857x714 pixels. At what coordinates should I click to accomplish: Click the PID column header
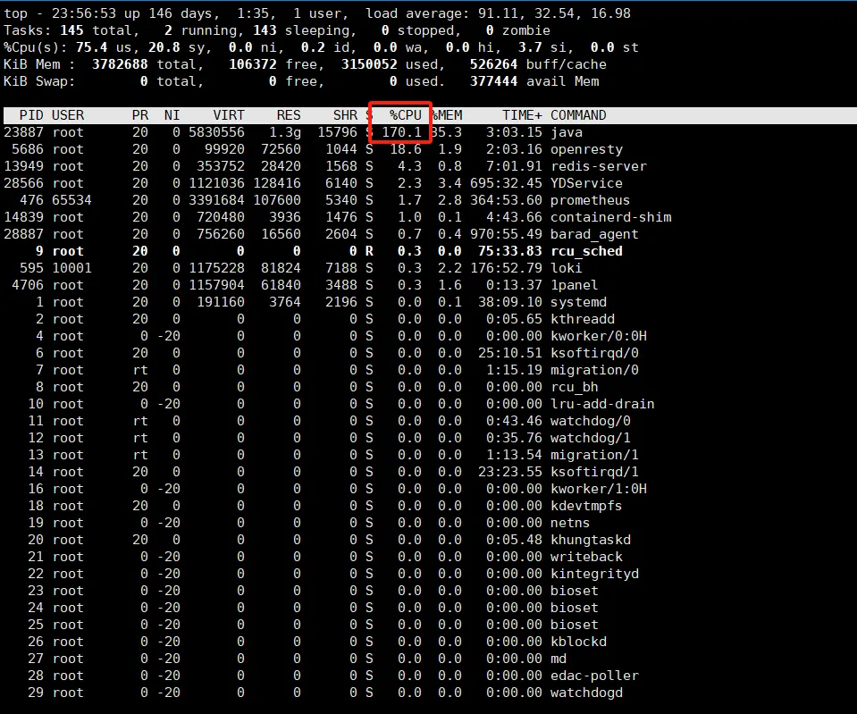pos(31,115)
